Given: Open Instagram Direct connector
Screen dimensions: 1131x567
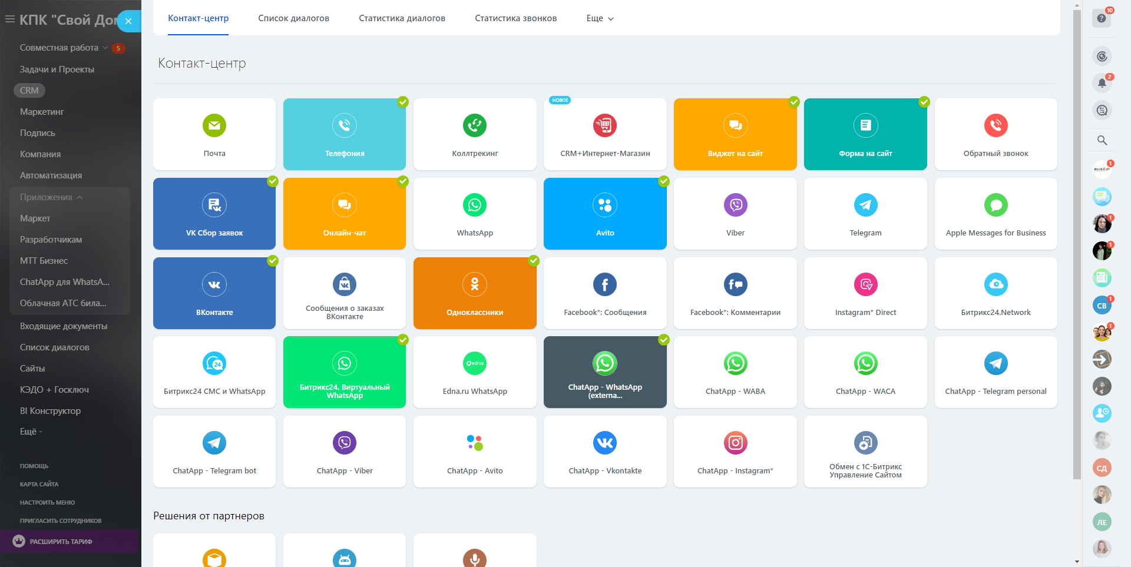Looking at the screenshot, I should (x=865, y=293).
